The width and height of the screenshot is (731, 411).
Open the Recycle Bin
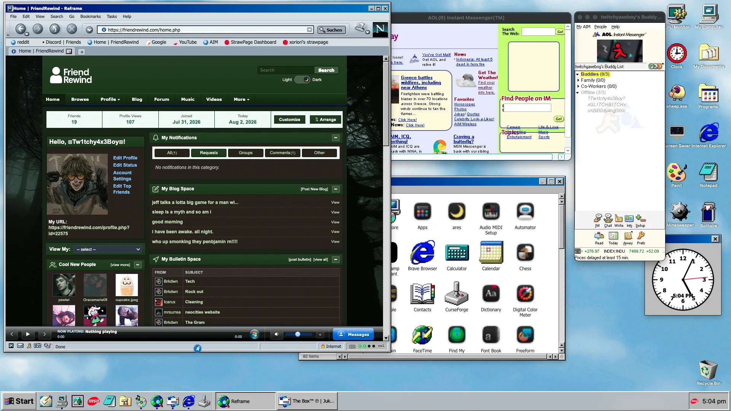point(709,373)
